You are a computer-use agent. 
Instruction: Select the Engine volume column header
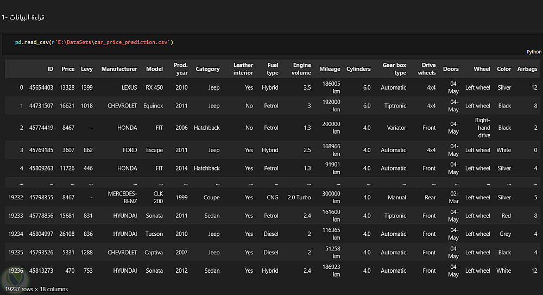(x=301, y=69)
